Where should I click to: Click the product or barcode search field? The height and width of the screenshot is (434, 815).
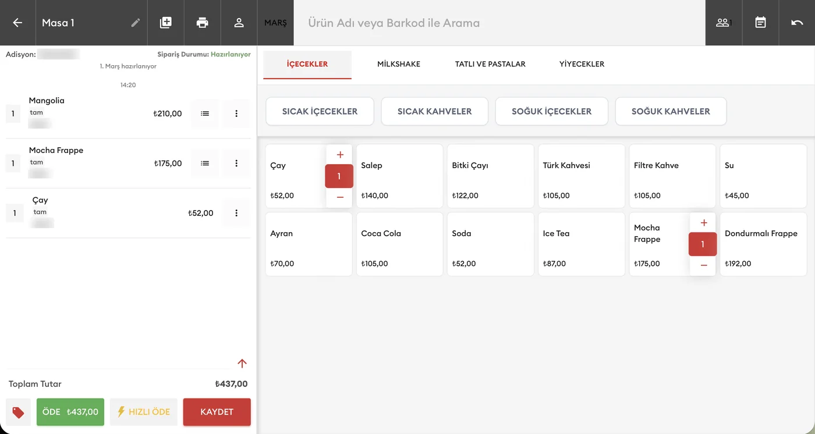click(499, 23)
